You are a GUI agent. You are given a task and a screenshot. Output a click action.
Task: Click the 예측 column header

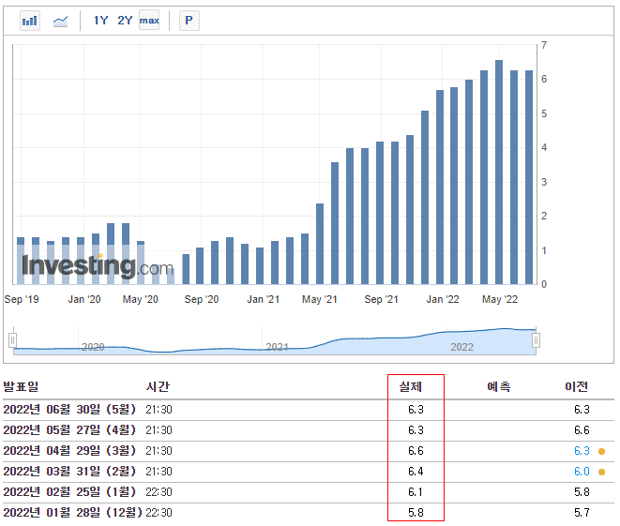(499, 386)
